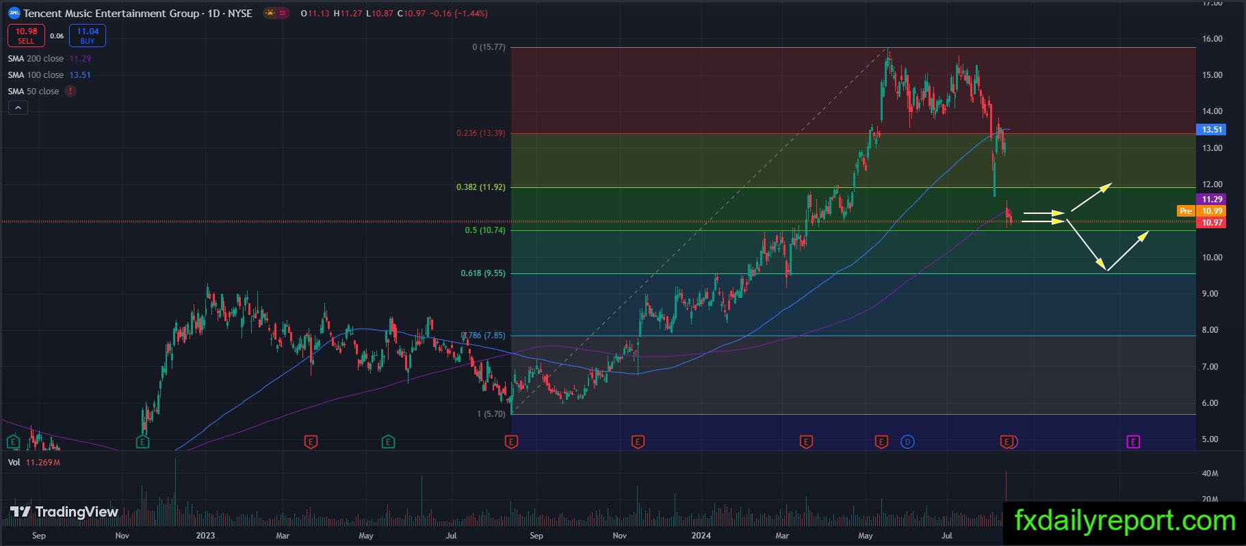Open the market status sun icon

[x=270, y=13]
